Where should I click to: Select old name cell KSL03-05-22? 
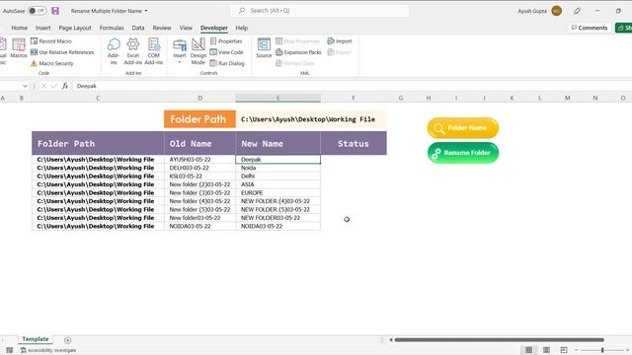(199, 177)
